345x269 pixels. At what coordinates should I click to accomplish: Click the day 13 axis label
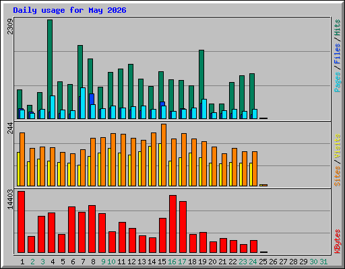tap(142, 262)
